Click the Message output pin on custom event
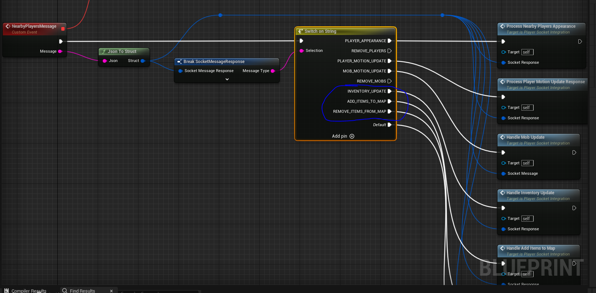Image resolution: width=596 pixels, height=293 pixels. coord(60,52)
